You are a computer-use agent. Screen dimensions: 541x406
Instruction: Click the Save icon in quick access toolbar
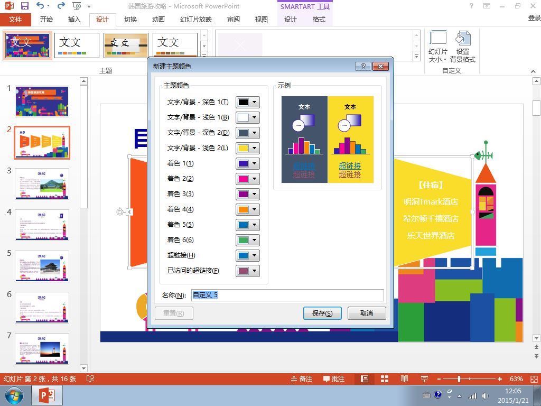click(24, 6)
